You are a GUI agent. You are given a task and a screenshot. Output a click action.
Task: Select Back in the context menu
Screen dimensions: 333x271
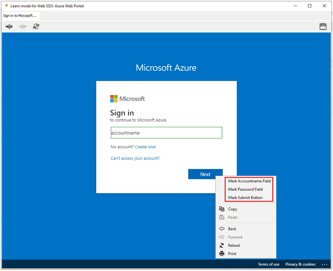pyautogui.click(x=232, y=229)
